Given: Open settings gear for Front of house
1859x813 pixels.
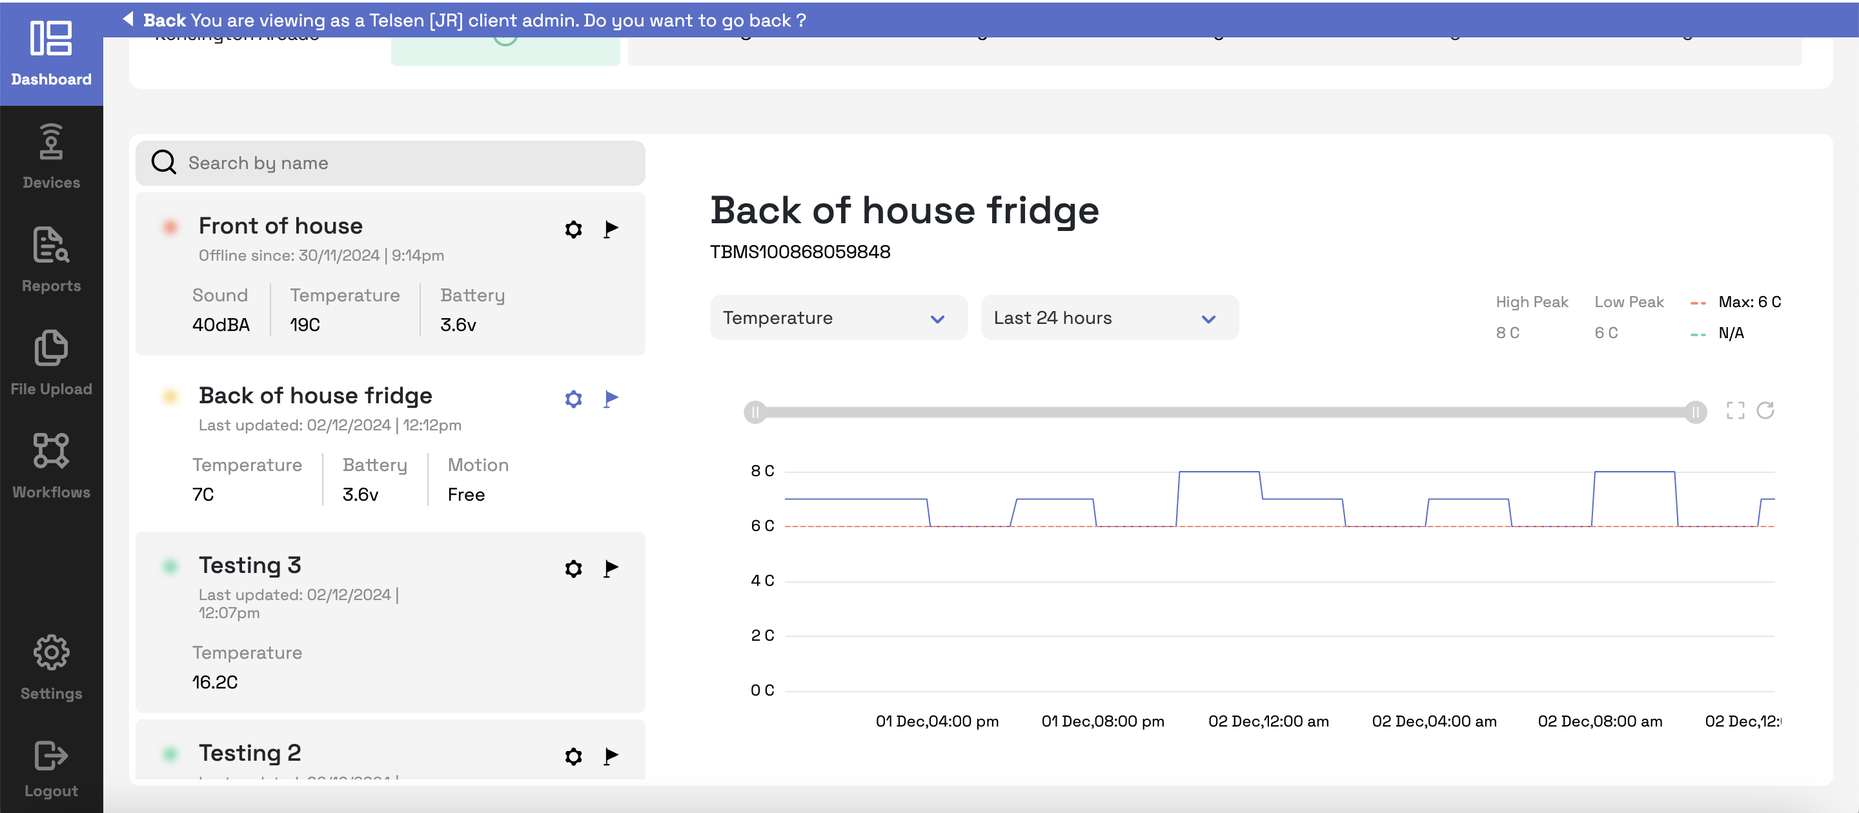Looking at the screenshot, I should [x=573, y=230].
